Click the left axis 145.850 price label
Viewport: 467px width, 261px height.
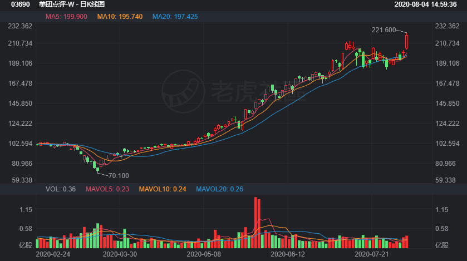[20, 104]
